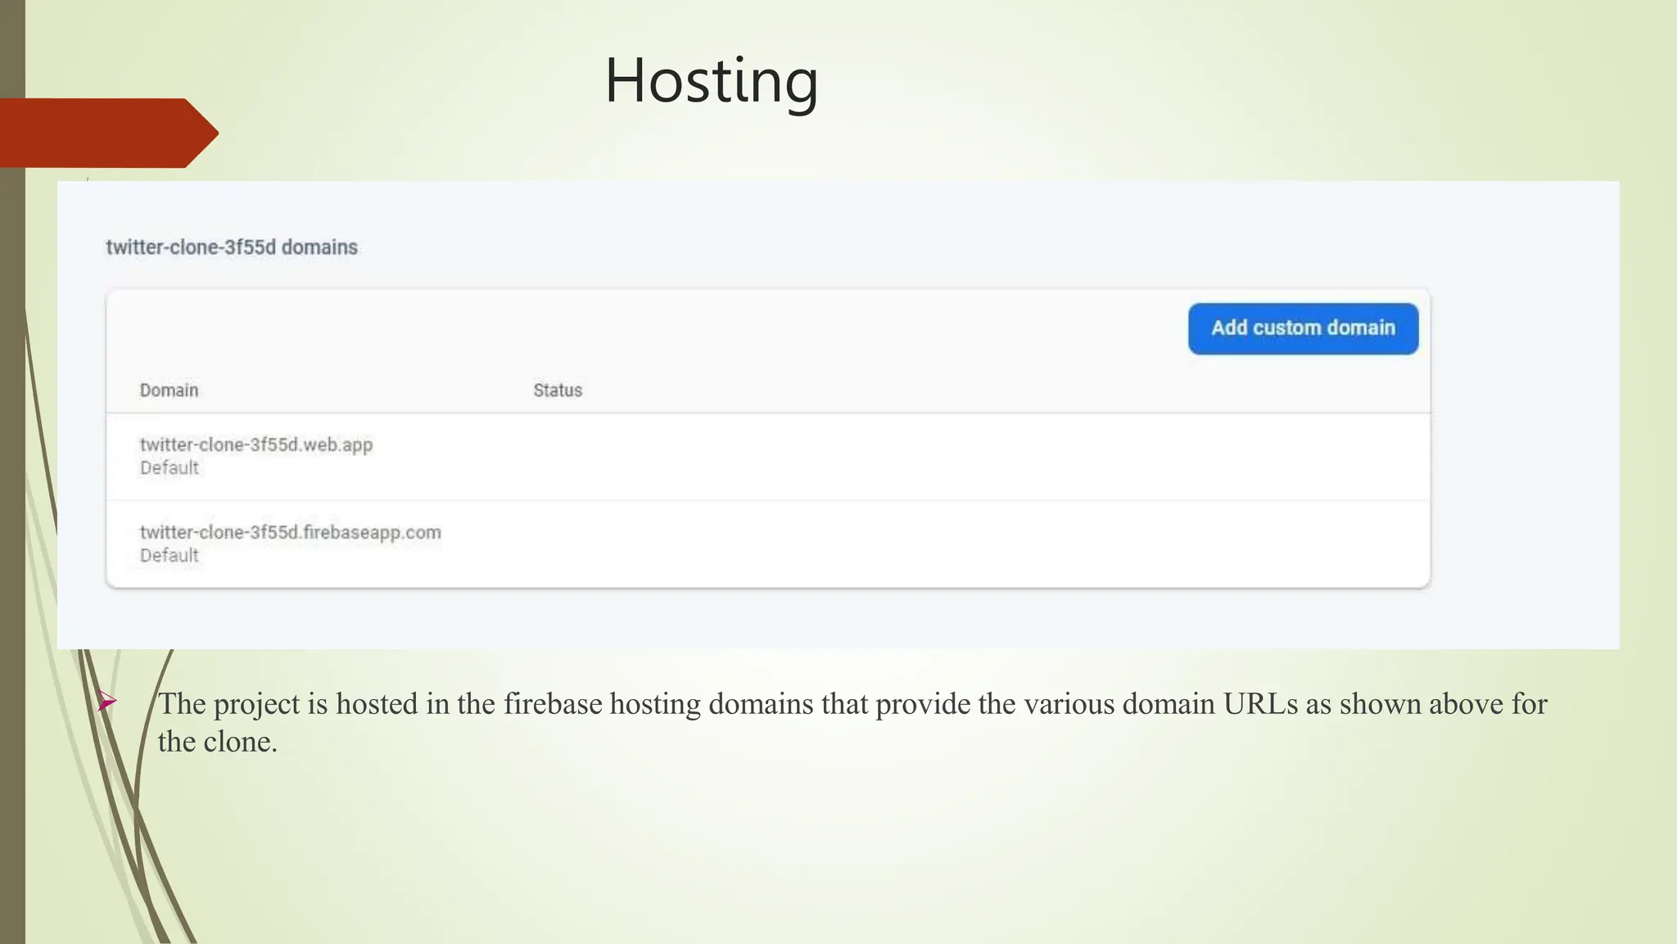The width and height of the screenshot is (1677, 944).
Task: Open the twitter-clone-3f55d.web.app domain link
Action: [x=255, y=445]
